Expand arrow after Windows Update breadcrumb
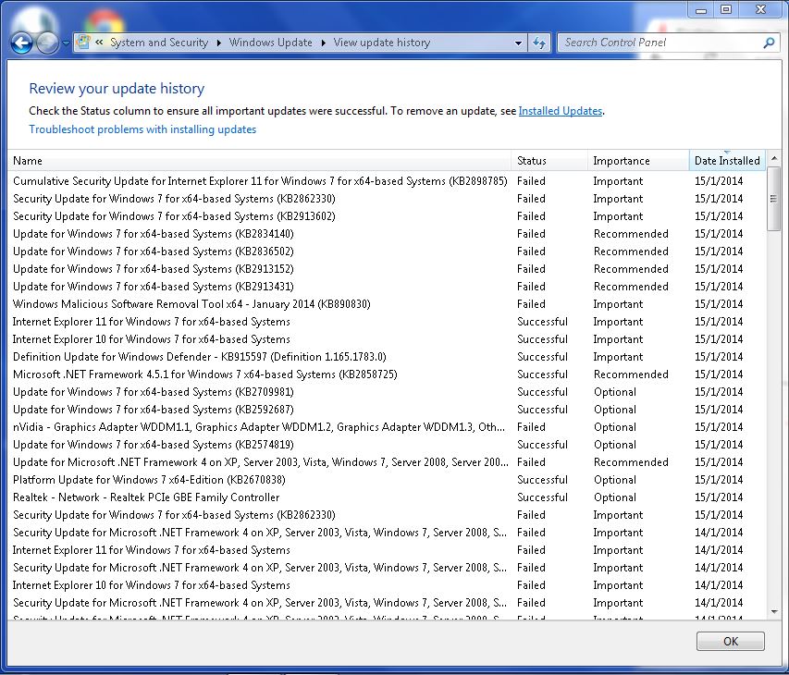This screenshot has width=789, height=675. [x=323, y=43]
